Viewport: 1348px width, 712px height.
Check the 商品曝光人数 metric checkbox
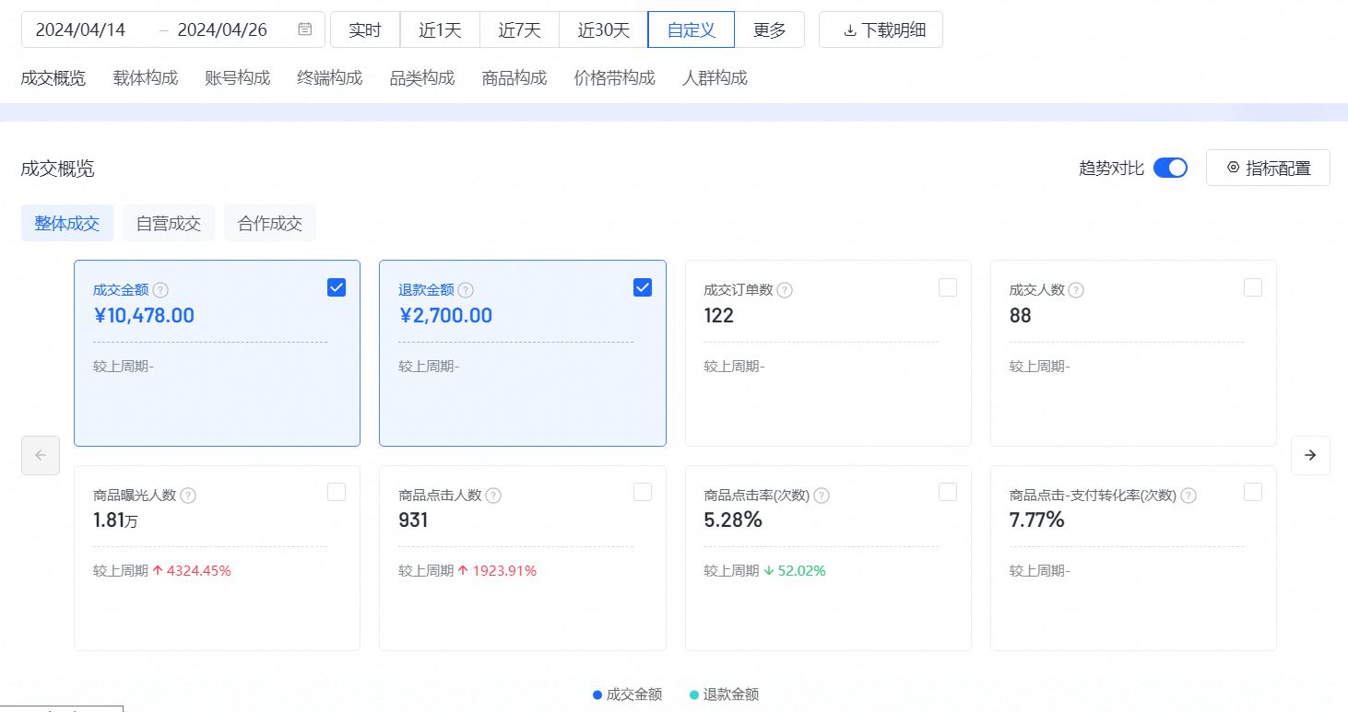(x=337, y=492)
